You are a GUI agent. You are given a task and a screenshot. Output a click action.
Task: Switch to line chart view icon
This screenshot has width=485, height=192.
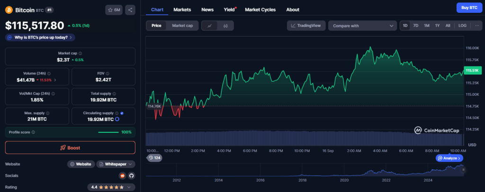click(x=209, y=26)
